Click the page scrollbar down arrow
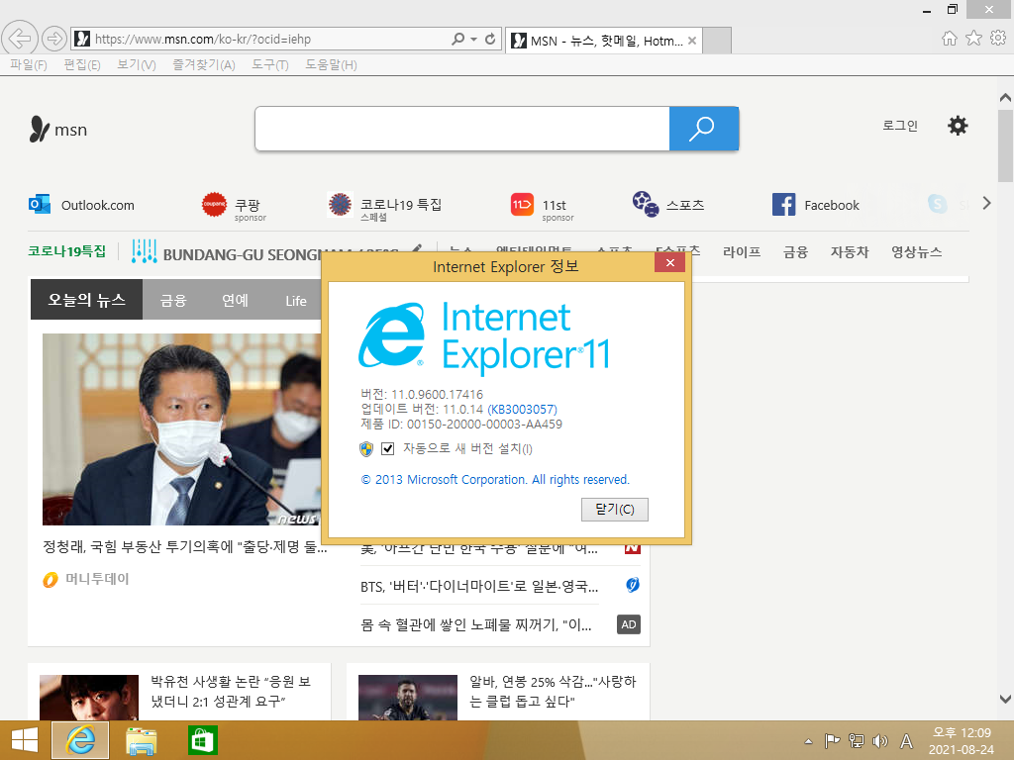Screen dimensions: 1014x760 tap(1005, 699)
